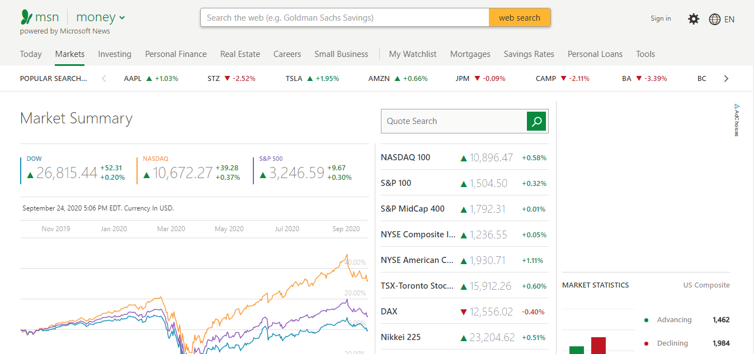Click the left chevron beside POPULAR SEARCH
754x354 pixels.
point(103,79)
